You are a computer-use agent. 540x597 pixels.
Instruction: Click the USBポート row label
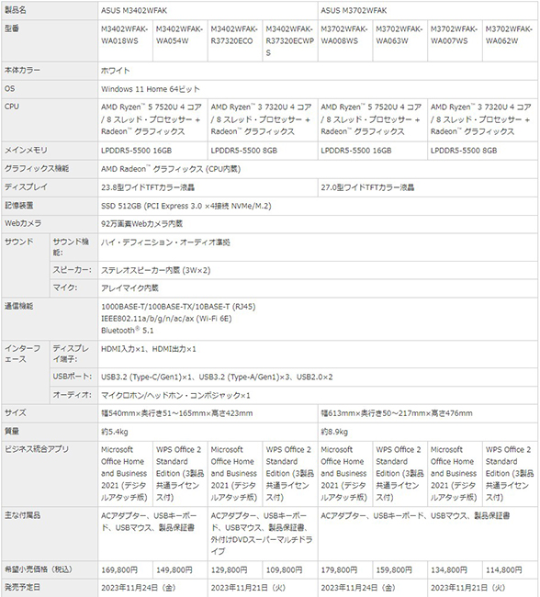click(73, 377)
